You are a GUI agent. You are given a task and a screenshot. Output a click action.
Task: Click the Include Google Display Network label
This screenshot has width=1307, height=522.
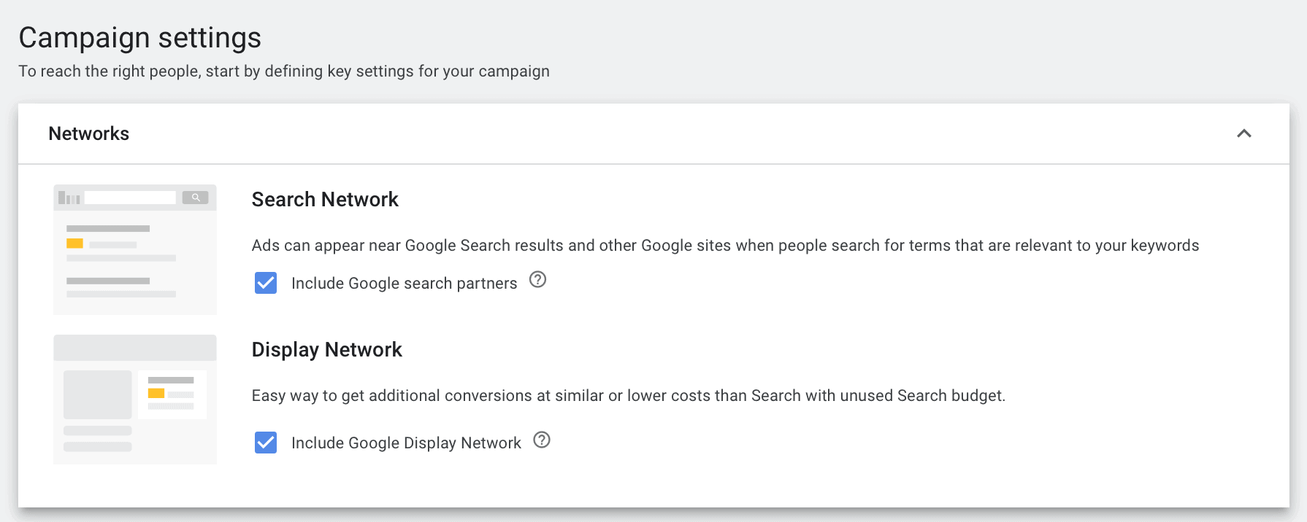(x=406, y=443)
